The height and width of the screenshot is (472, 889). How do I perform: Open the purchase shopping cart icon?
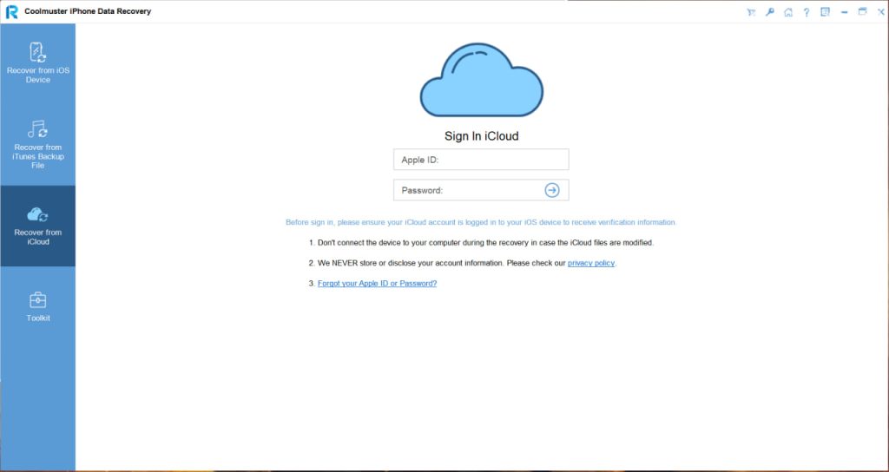(x=751, y=12)
